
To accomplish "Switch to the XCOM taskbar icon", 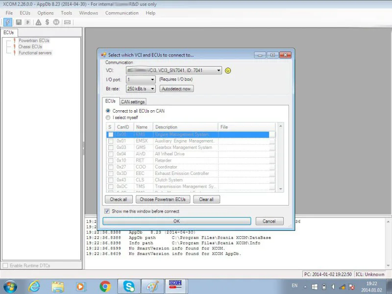I will pos(175,286).
